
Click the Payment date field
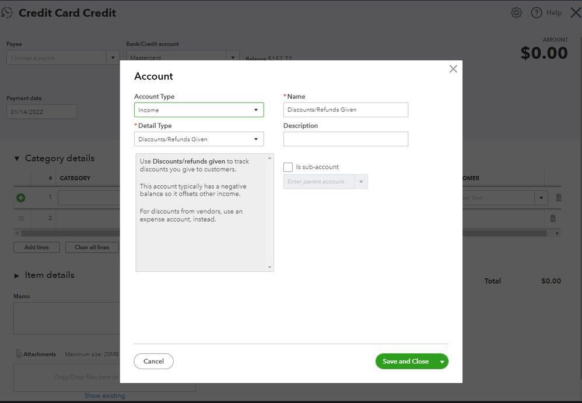[x=42, y=112]
